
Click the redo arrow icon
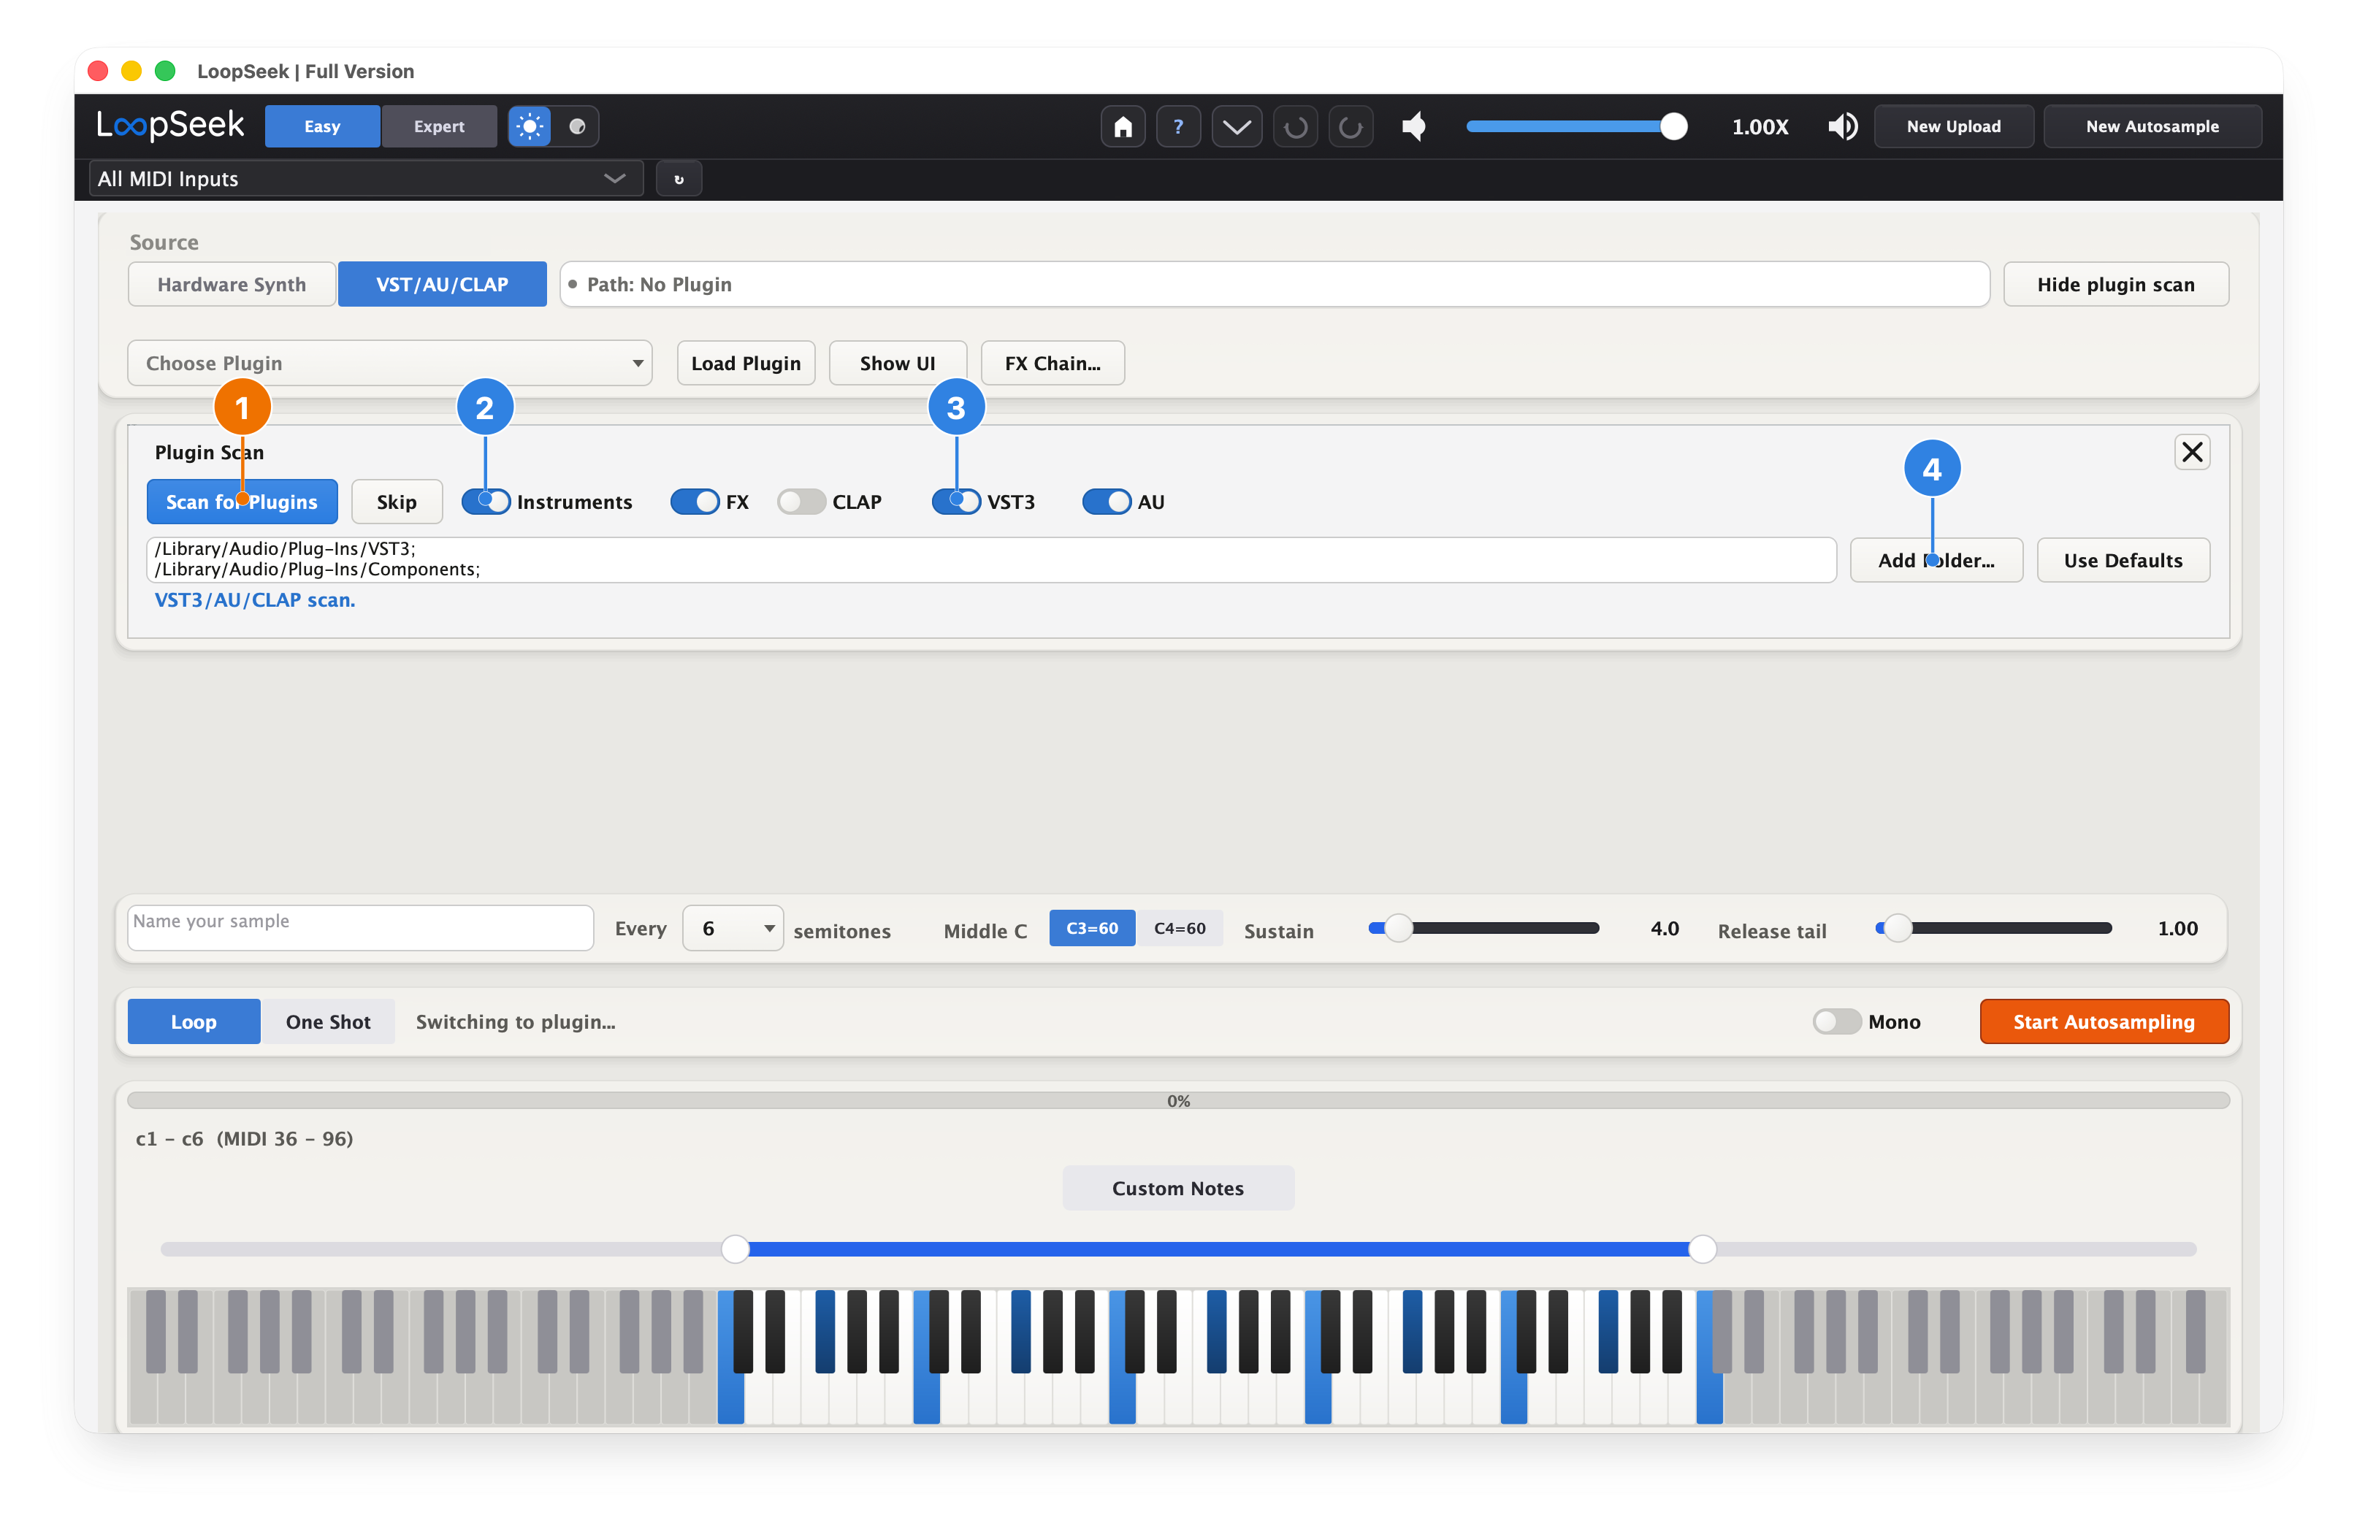(1351, 127)
